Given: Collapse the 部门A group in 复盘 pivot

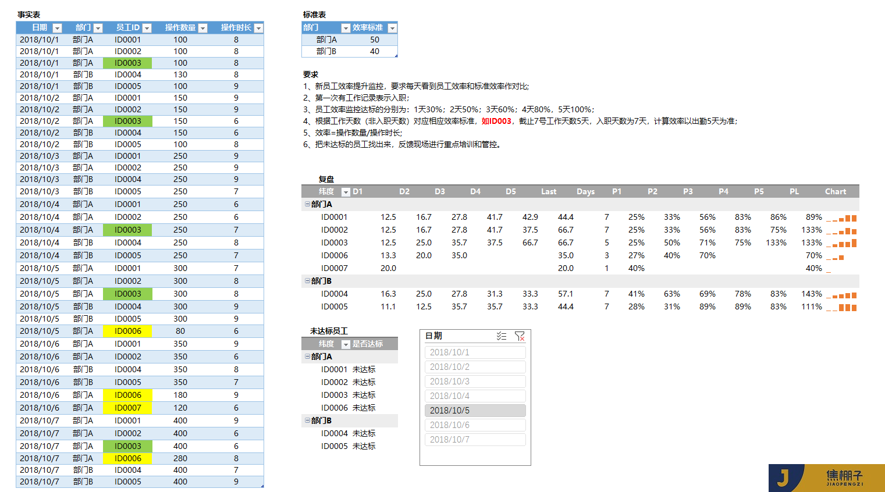Looking at the screenshot, I should click(x=307, y=204).
